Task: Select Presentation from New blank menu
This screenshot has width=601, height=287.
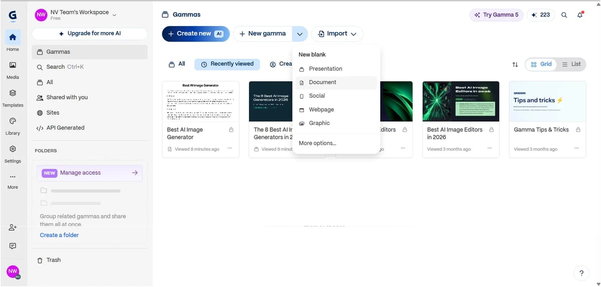Action: pos(336,69)
